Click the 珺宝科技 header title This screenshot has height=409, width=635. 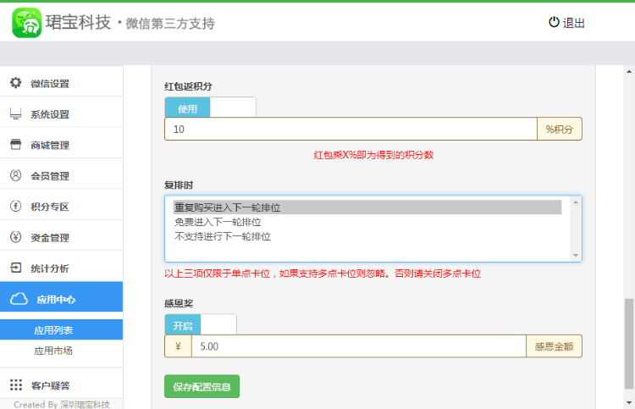(78, 22)
